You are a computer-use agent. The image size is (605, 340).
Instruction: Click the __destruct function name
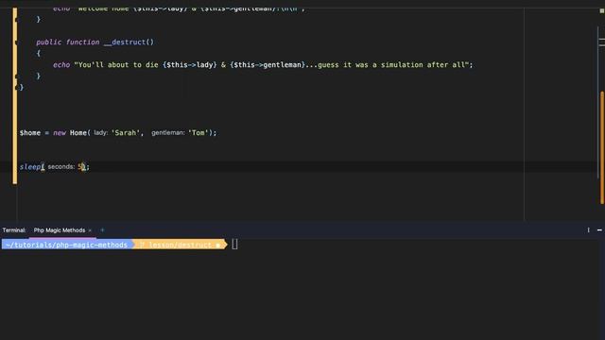(125, 42)
